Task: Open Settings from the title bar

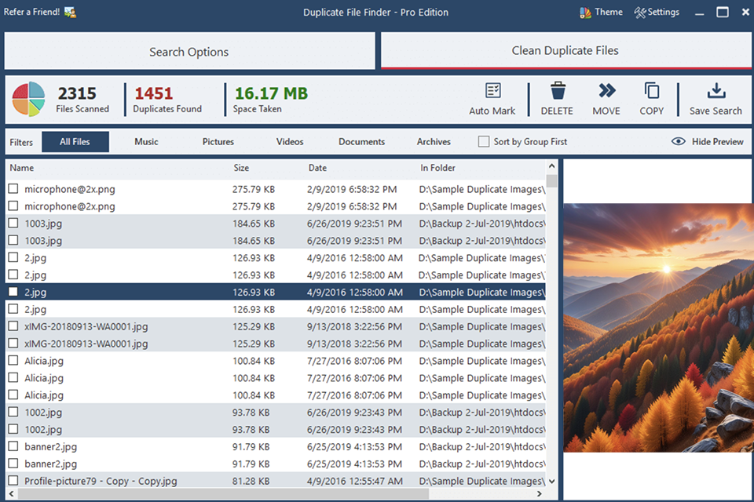Action: coord(657,13)
